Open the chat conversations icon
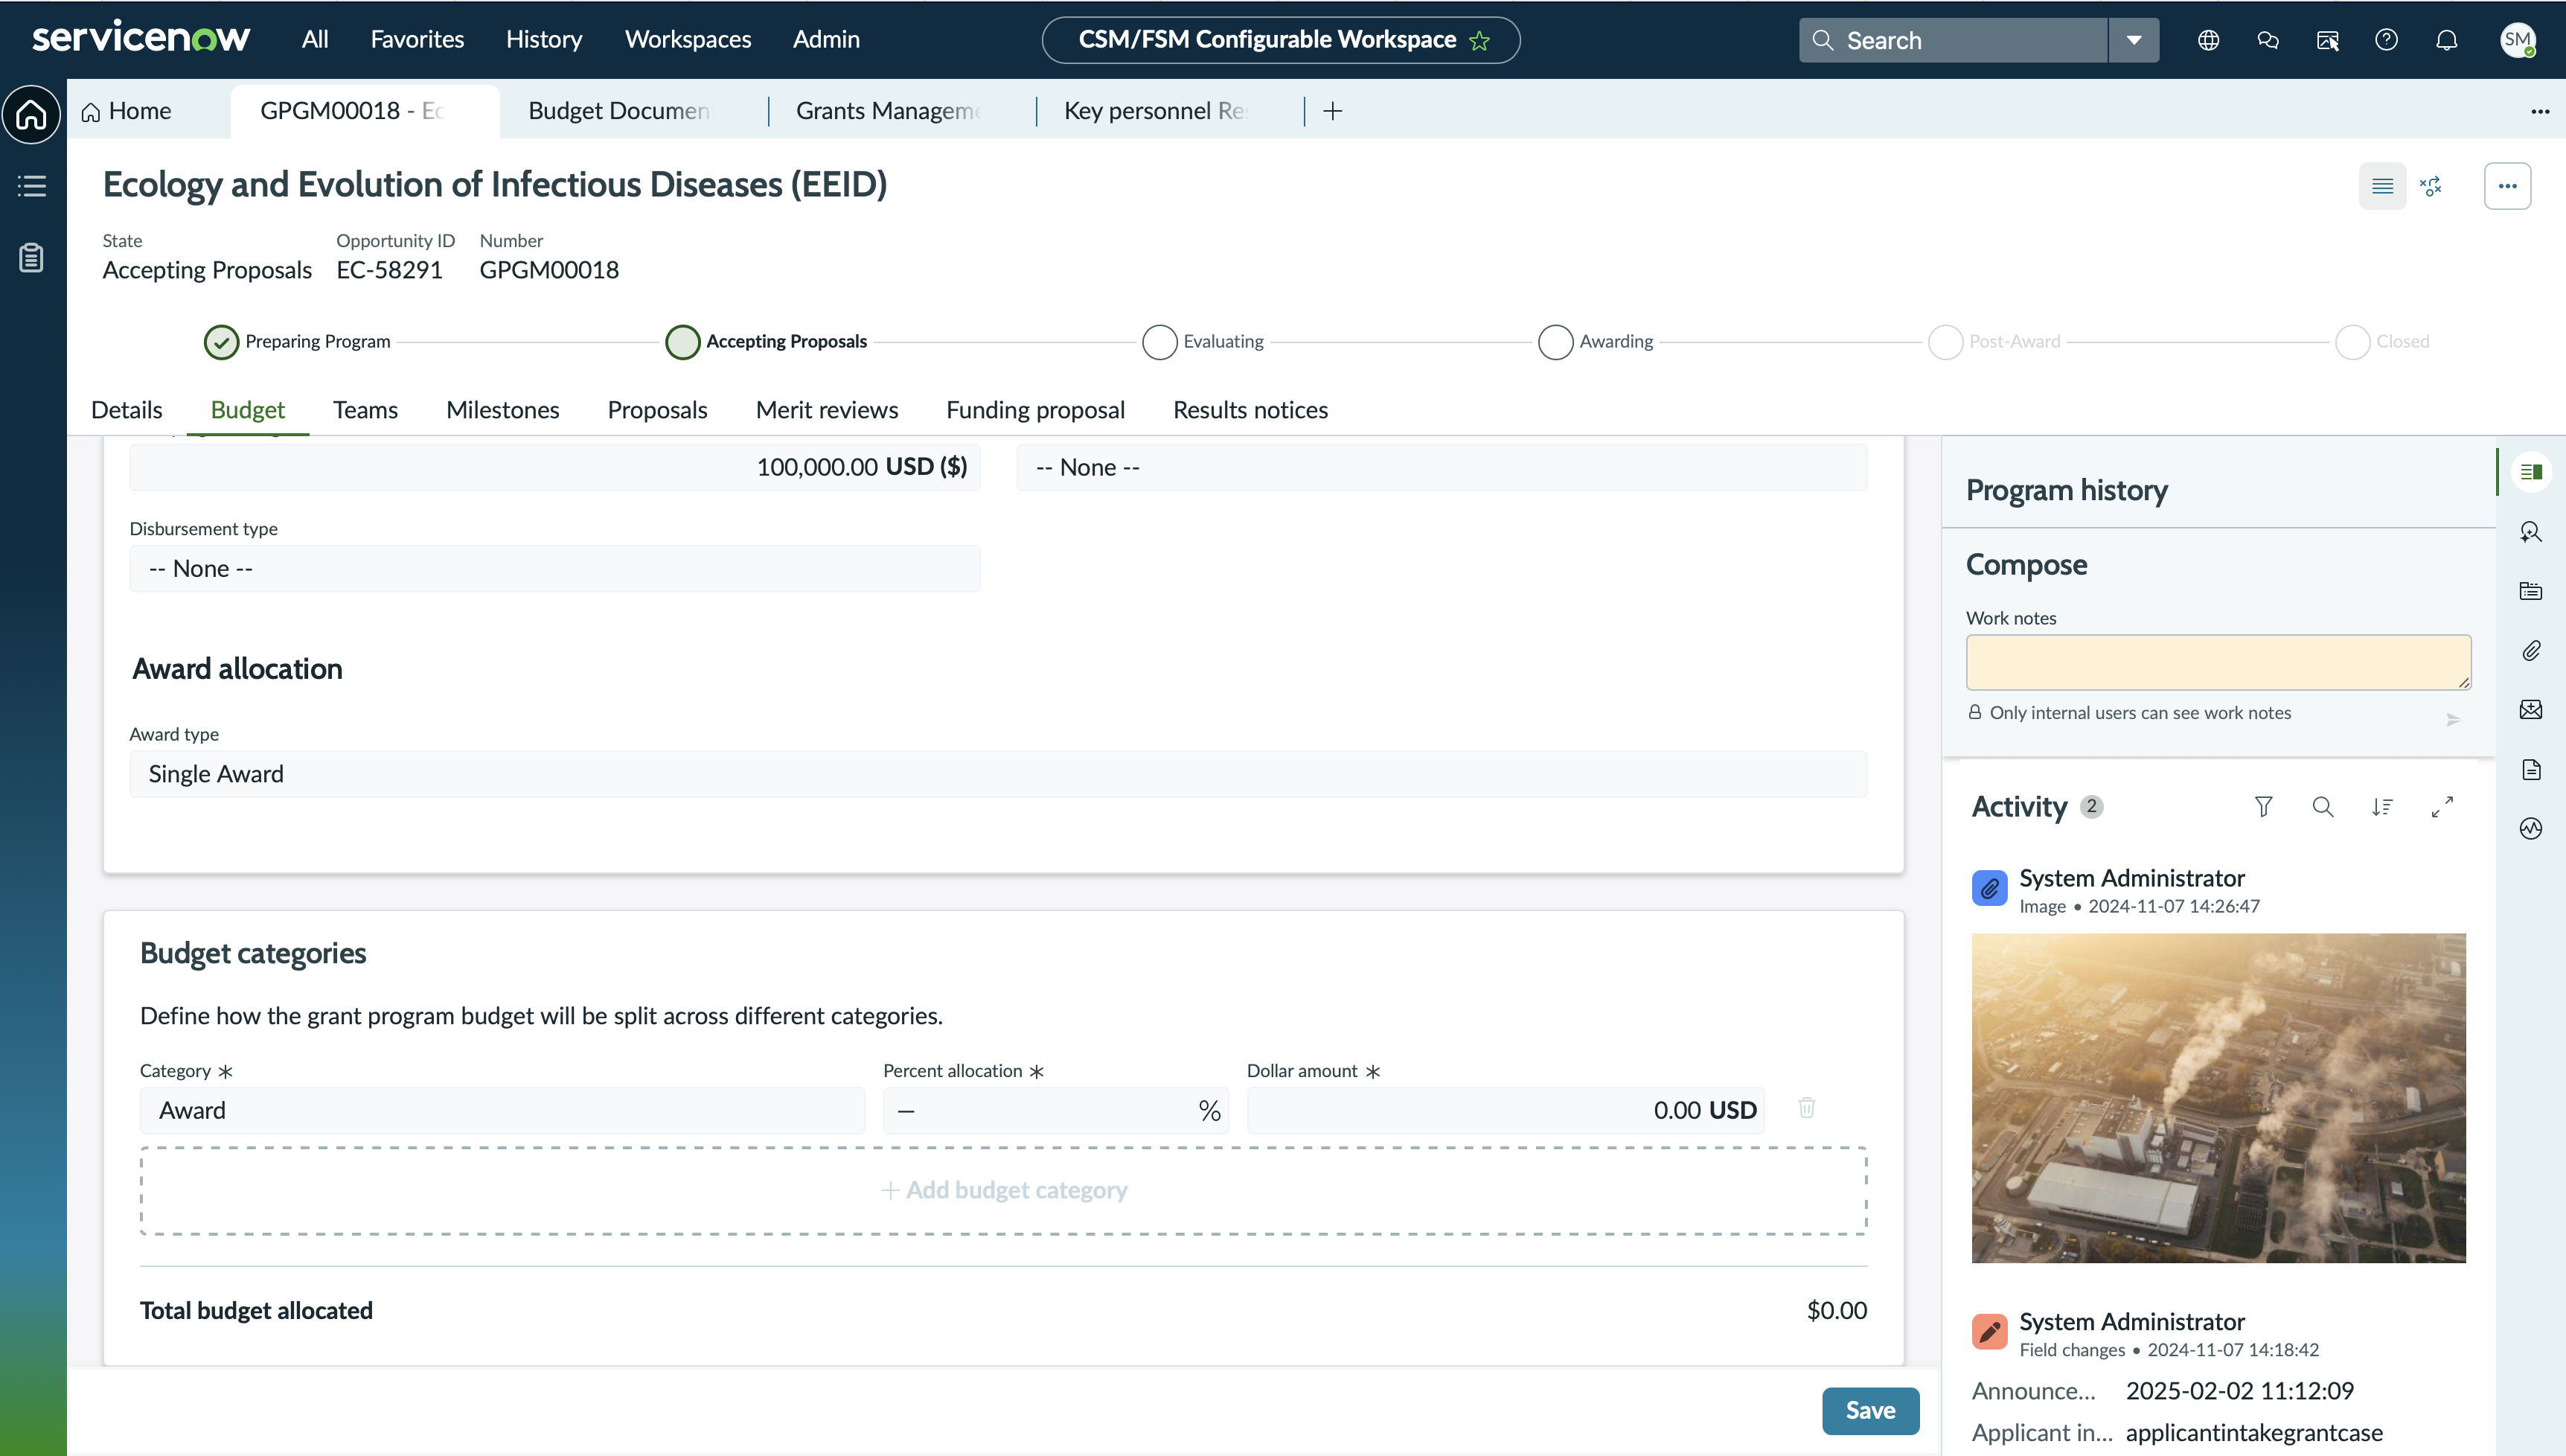2566x1456 pixels. click(2268, 40)
